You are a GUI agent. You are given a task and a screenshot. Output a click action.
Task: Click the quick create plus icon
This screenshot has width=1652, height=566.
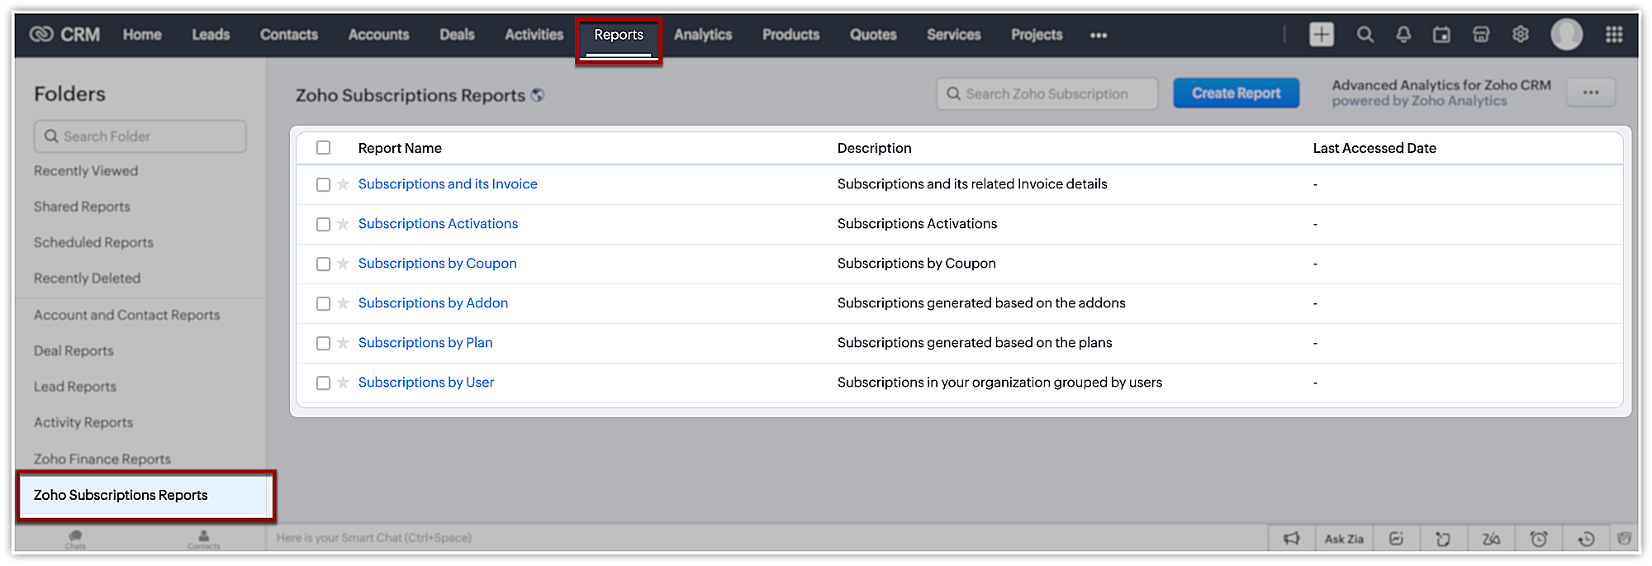click(x=1321, y=35)
